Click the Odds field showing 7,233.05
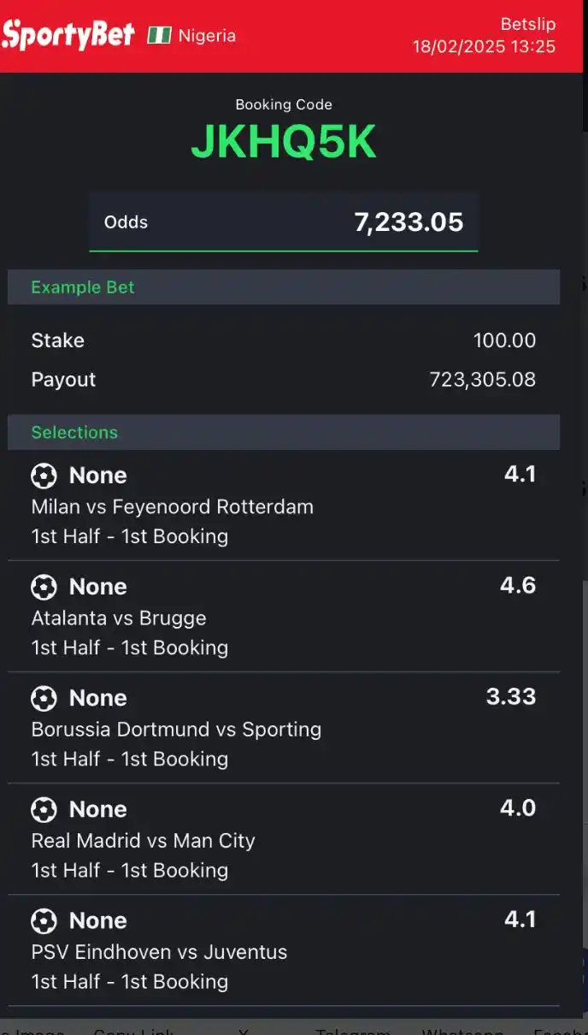Viewport: 588px width, 1035px height. (284, 222)
